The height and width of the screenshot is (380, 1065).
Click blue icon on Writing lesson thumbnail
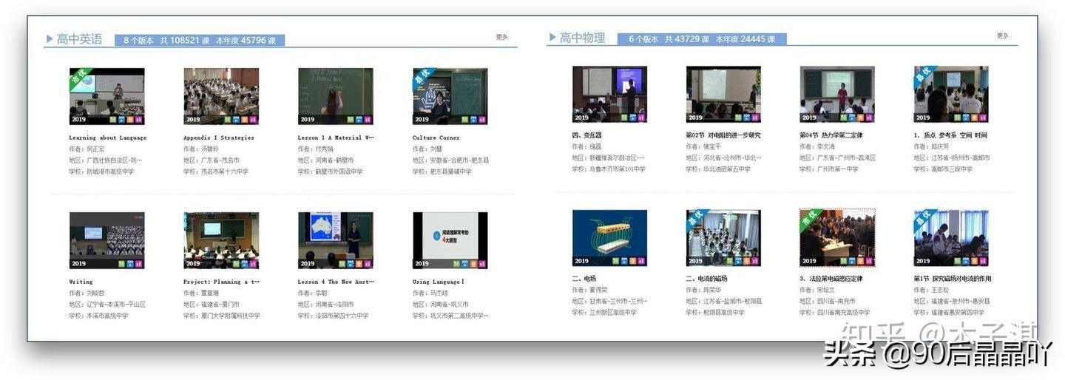120,263
